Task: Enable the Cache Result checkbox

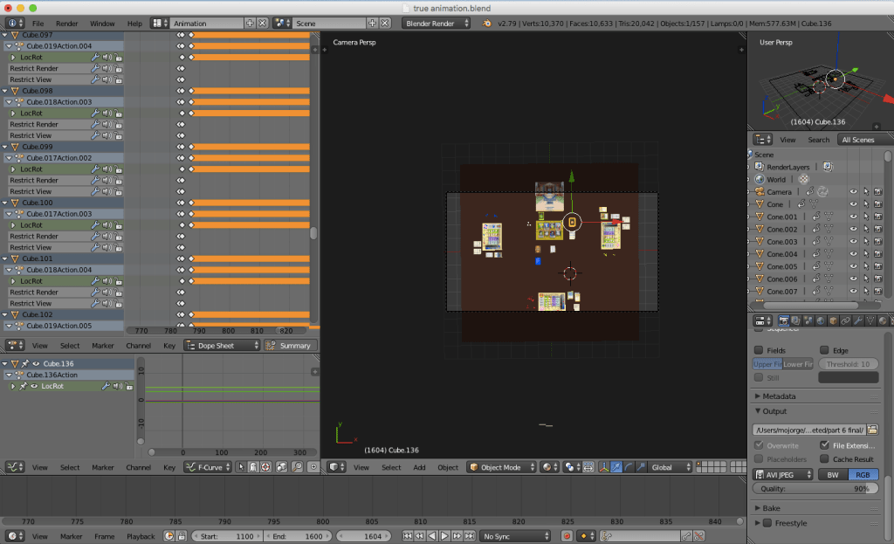Action: pos(824,459)
